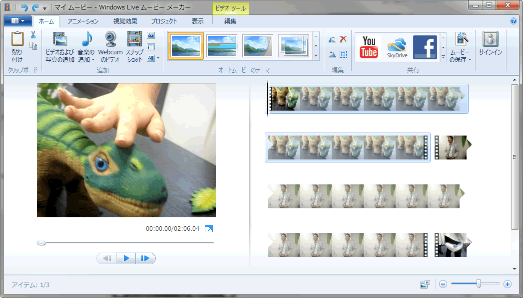Click the zoom-in plus button in status bar
This screenshot has width=523, height=298.
[508, 284]
